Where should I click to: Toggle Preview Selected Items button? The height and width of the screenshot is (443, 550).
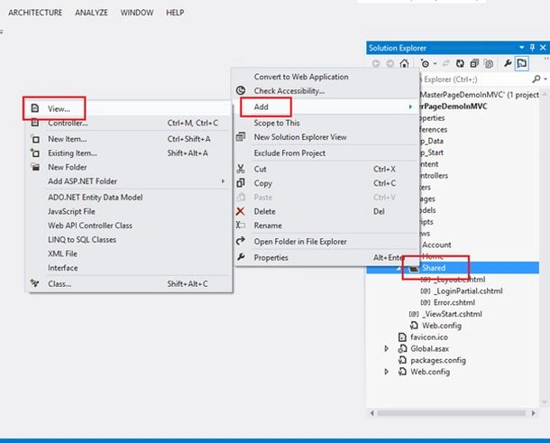pos(522,63)
